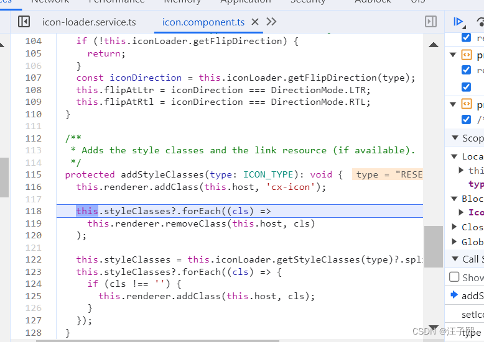Enable the Show ignore-listed frames checkbox
Image resolution: width=484 pixels, height=342 pixels.
point(454,277)
